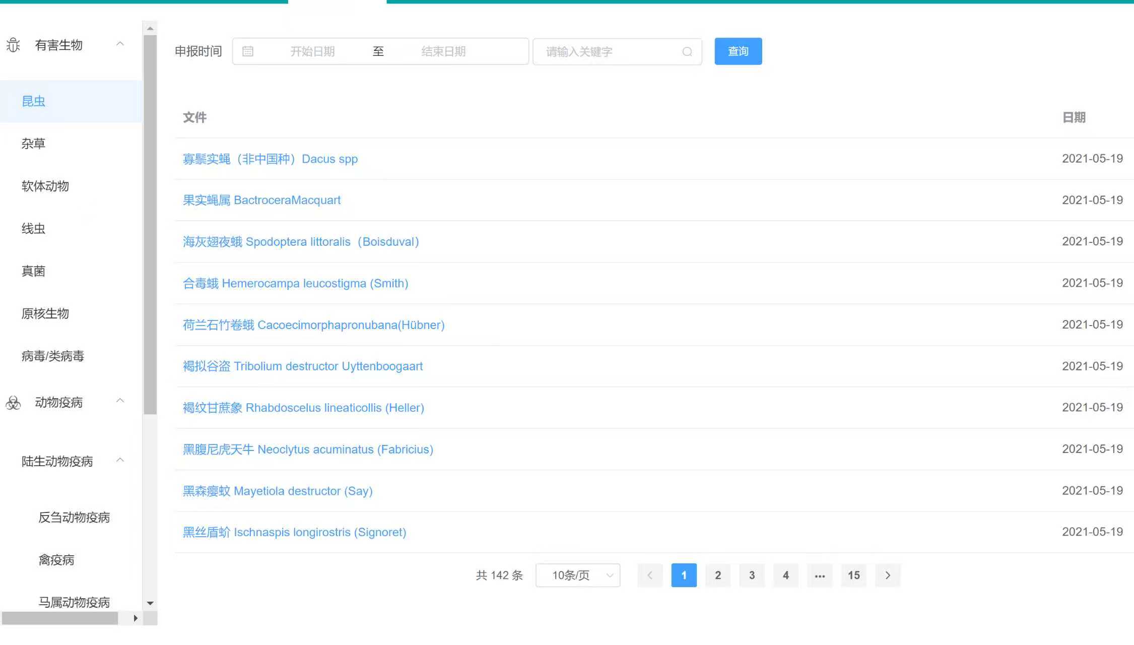Select 真菌 category in sidebar
Image resolution: width=1134 pixels, height=645 pixels.
tap(33, 271)
